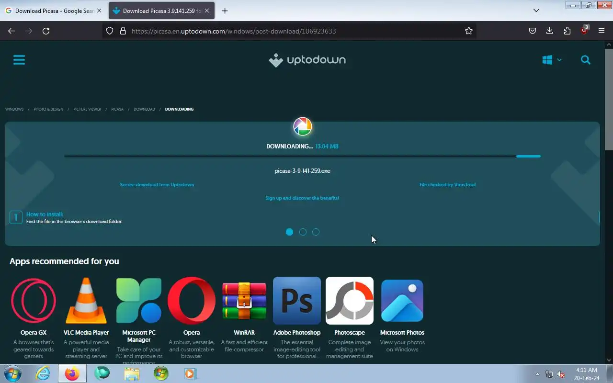The height and width of the screenshot is (383, 613).
Task: Show hidden tray icons arrow
Action: point(537,374)
